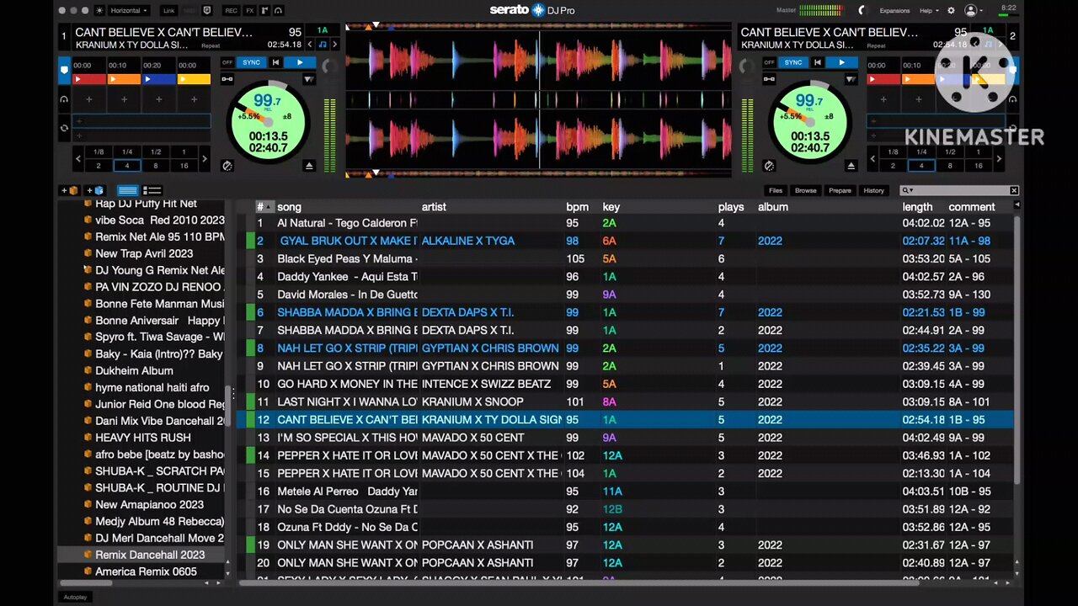Click the shield icon next to MIDI
Viewport: 1078px width, 606px height.
point(207,11)
